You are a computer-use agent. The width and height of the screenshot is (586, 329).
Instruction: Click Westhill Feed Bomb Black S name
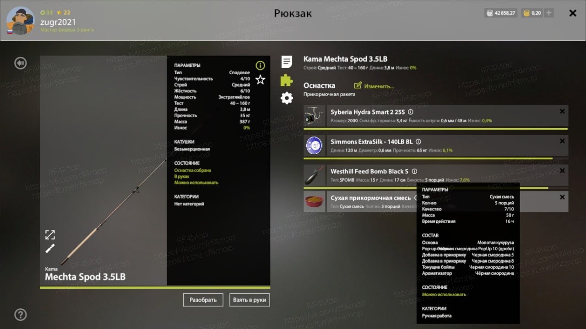click(x=369, y=171)
